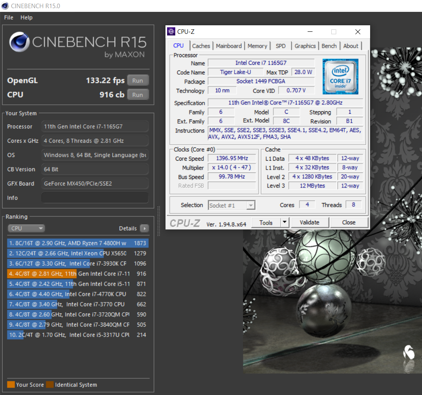Select the CPU tab in CPU-Z

[179, 46]
